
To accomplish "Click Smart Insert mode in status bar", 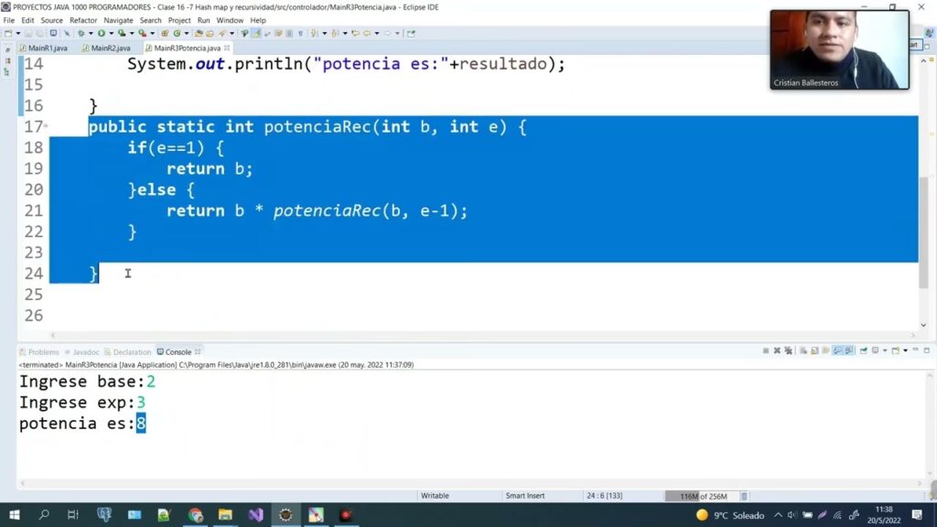I will (x=525, y=496).
